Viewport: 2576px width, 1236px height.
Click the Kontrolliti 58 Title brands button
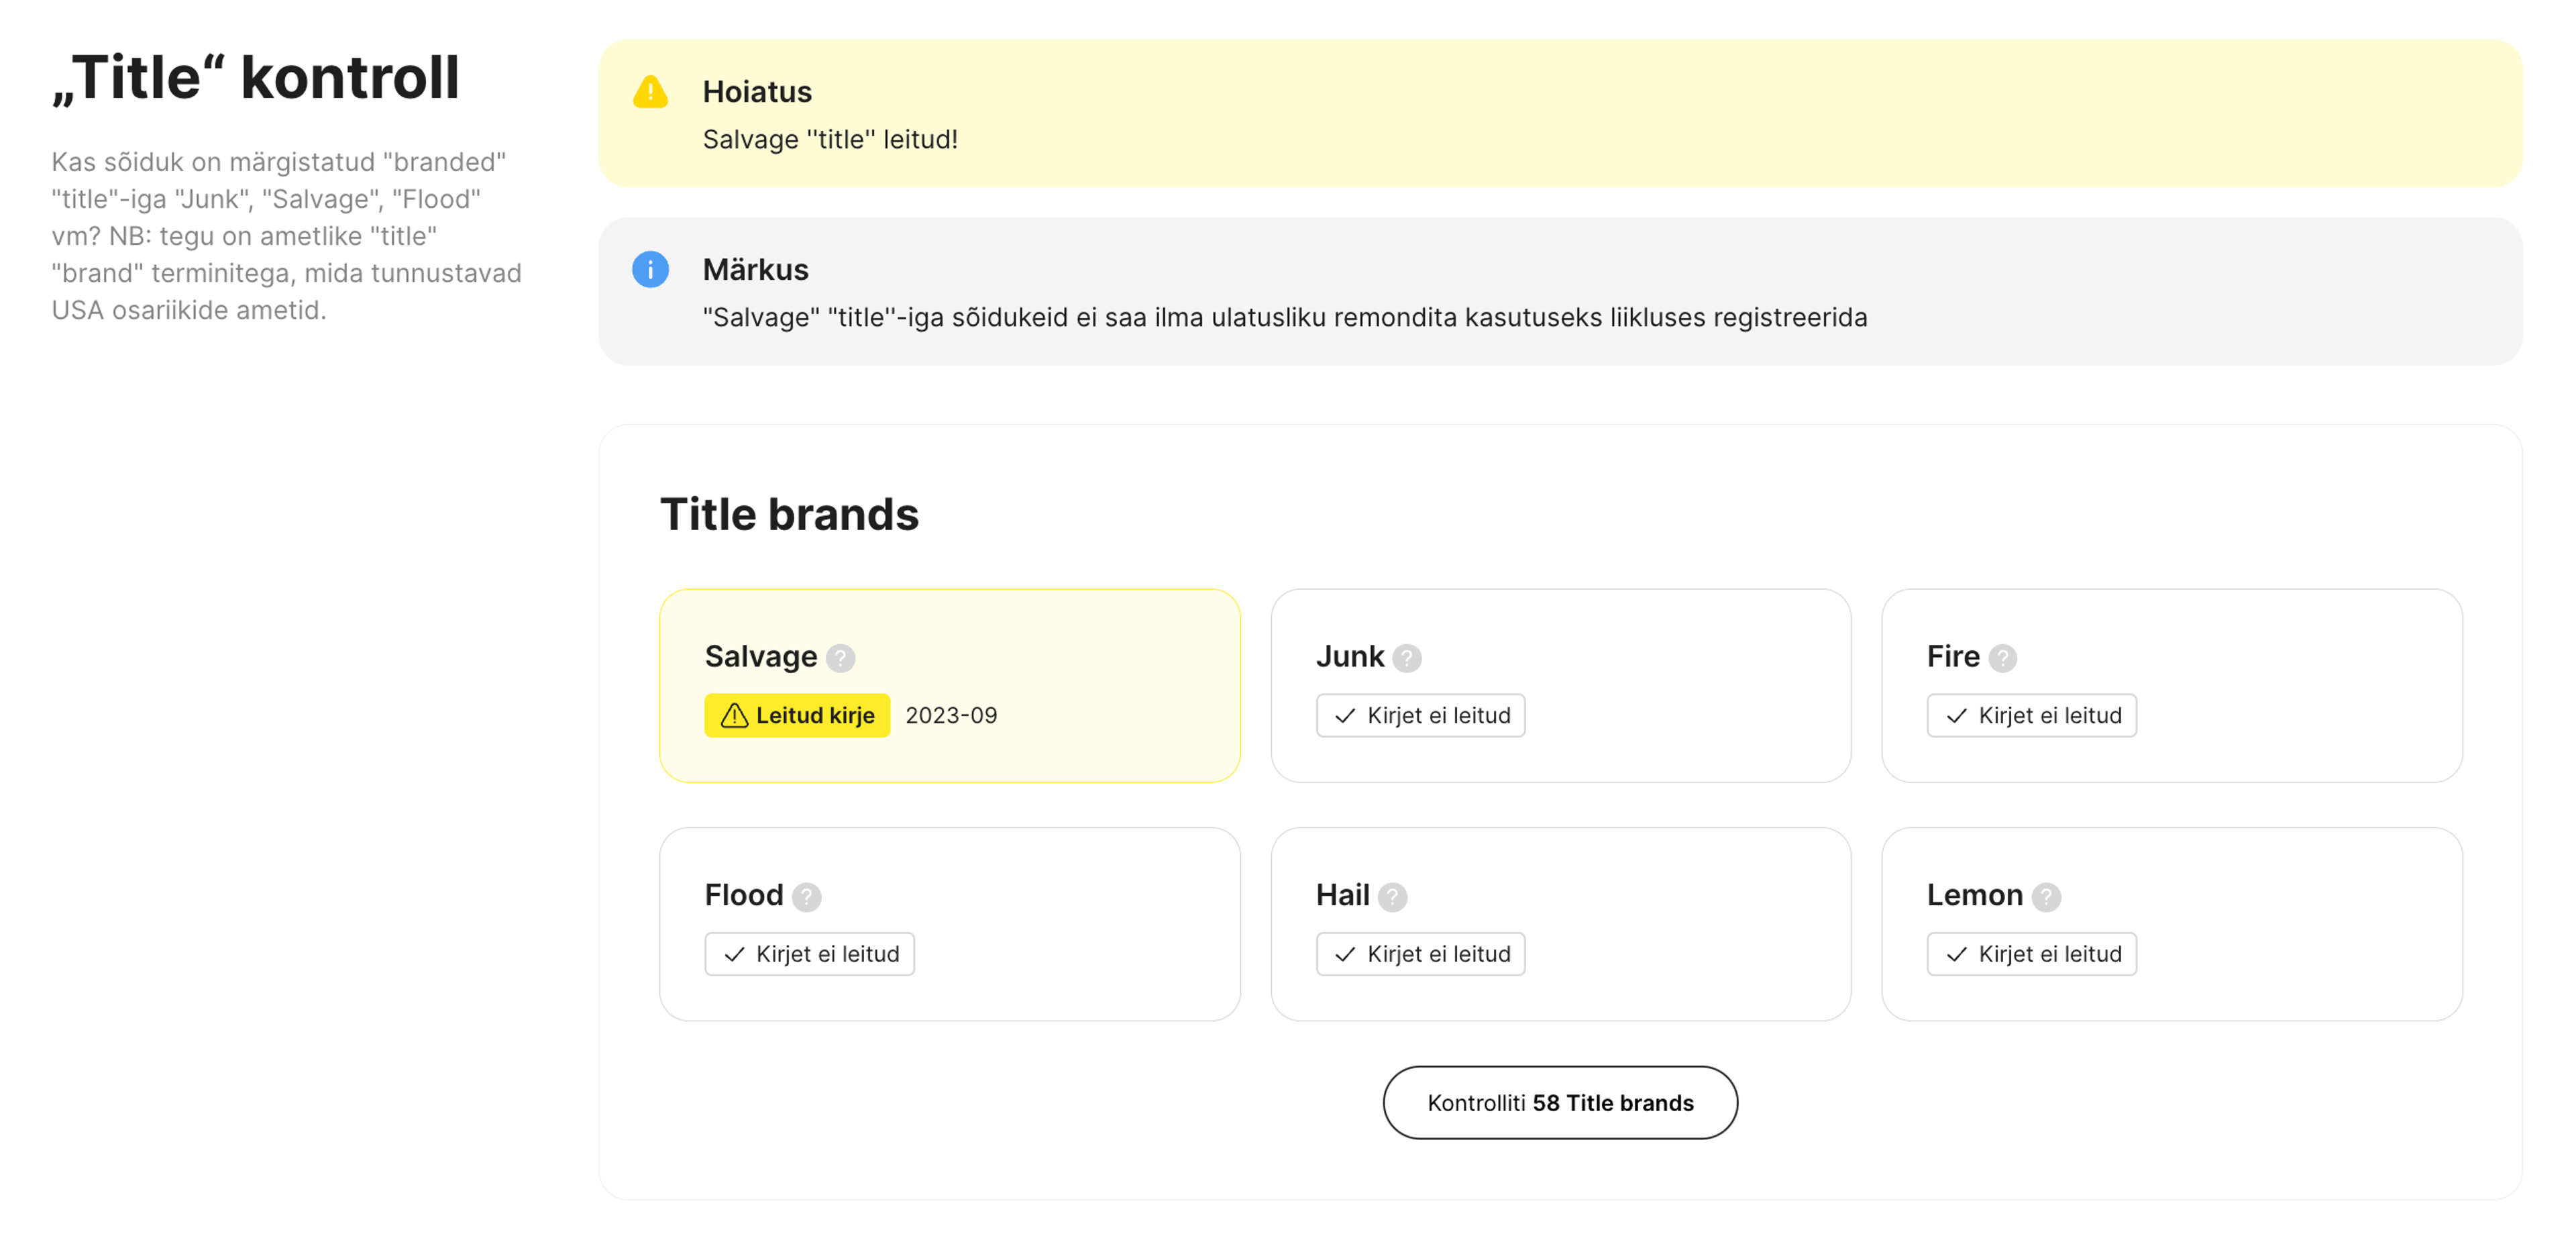[1560, 1103]
